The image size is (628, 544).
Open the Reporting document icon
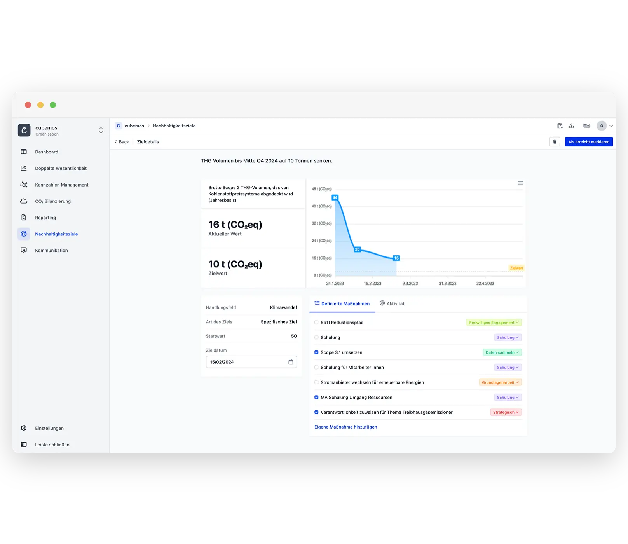click(x=24, y=218)
